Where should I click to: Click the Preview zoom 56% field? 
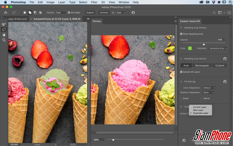(x=99, y=140)
